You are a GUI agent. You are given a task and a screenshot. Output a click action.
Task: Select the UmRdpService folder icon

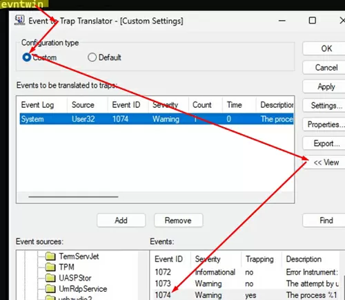coord(50,289)
